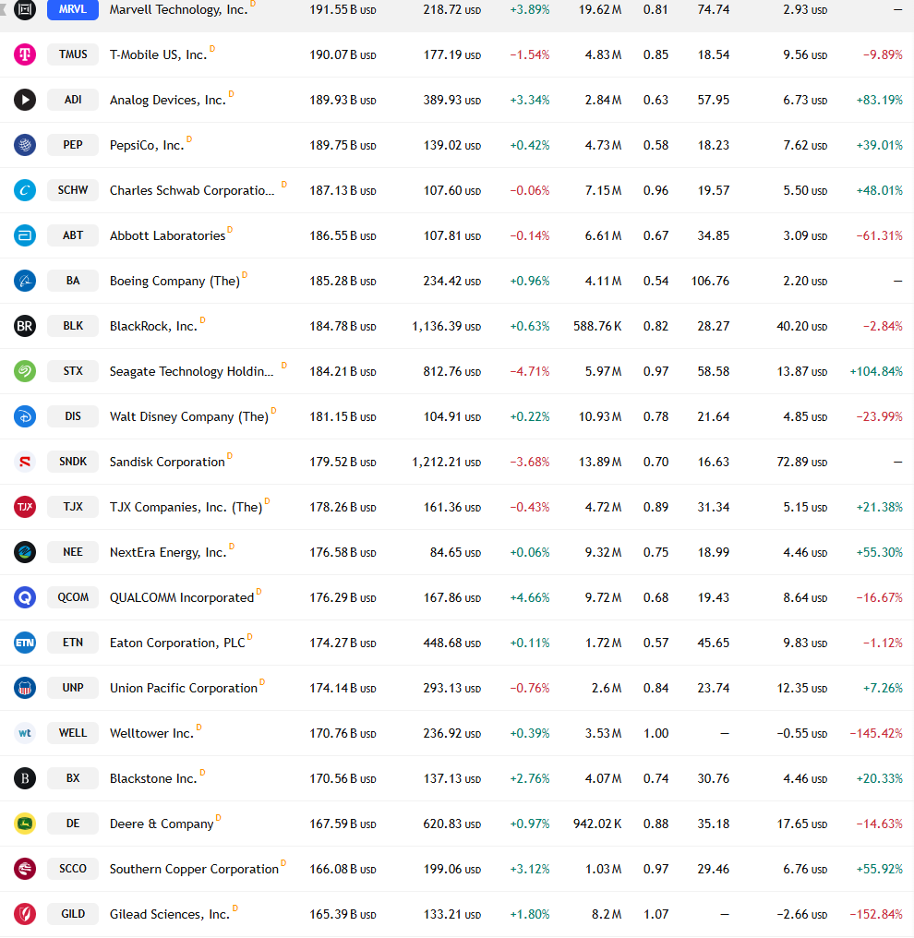Click the 1,136.39 USD price cell

point(446,326)
